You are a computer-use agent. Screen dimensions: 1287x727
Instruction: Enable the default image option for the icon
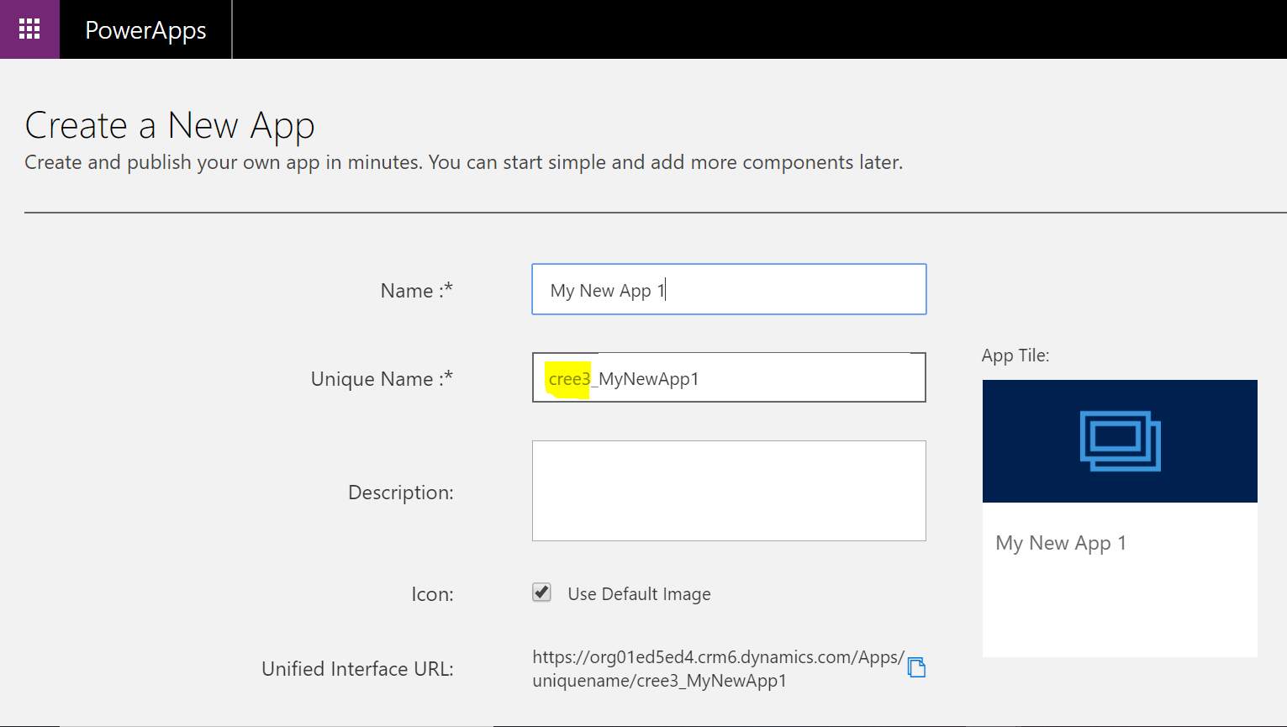pyautogui.click(x=541, y=593)
